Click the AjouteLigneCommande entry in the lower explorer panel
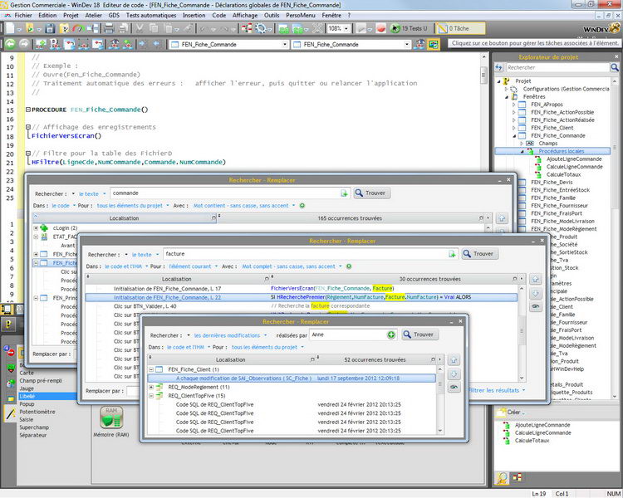This screenshot has width=623, height=498. (x=542, y=425)
